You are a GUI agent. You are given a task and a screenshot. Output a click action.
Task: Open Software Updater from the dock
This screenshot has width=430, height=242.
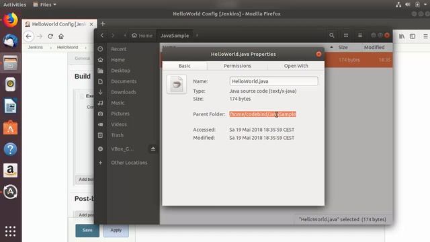tap(11, 192)
